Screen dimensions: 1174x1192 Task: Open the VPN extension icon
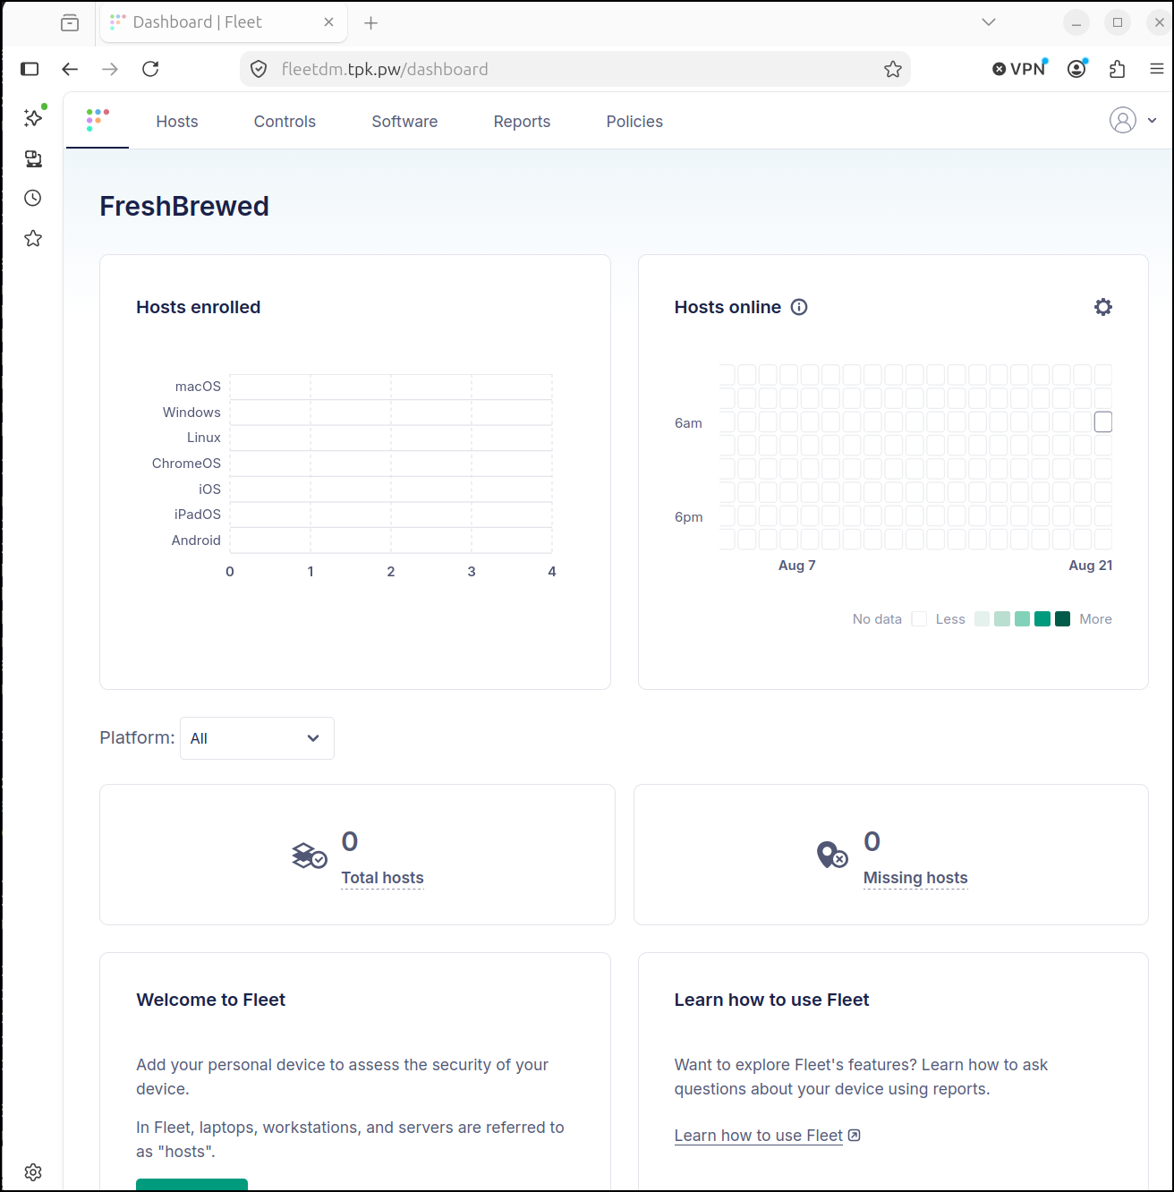[1019, 69]
